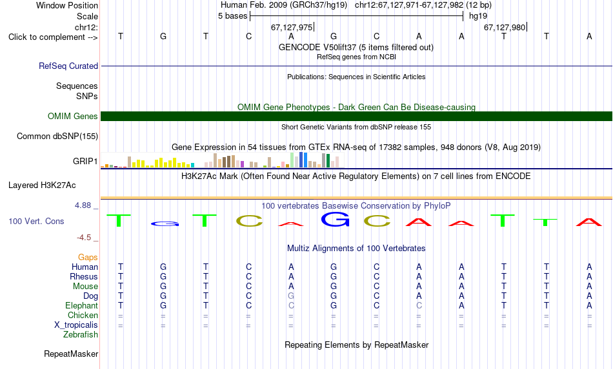
Task: Click the Rhesus alignment row label
Action: 84,276
